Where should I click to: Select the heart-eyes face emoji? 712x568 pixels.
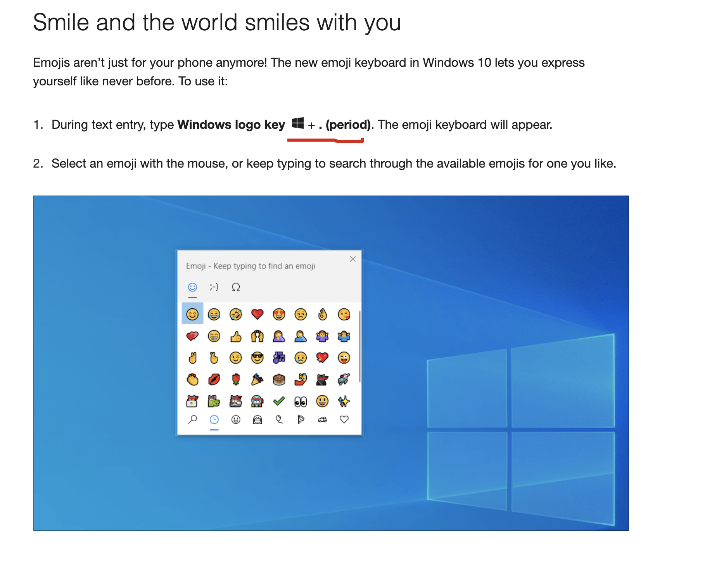coord(279,314)
